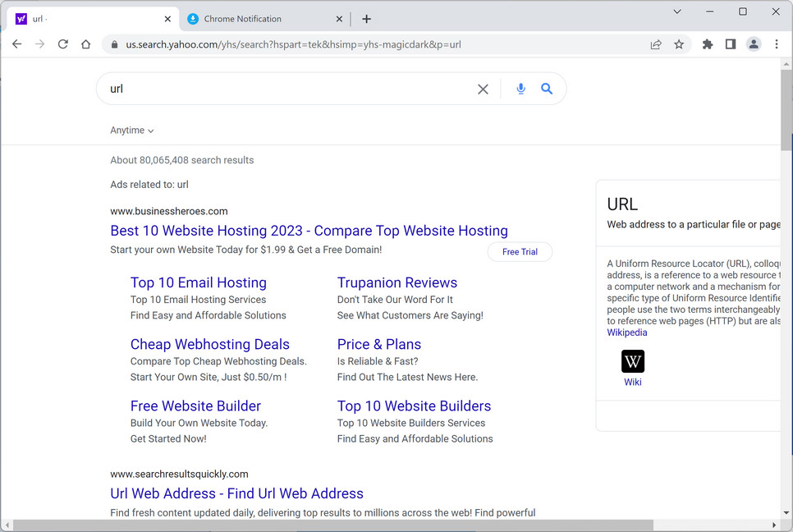Open the Chrome profile avatar menu
The image size is (793, 532).
(x=754, y=44)
